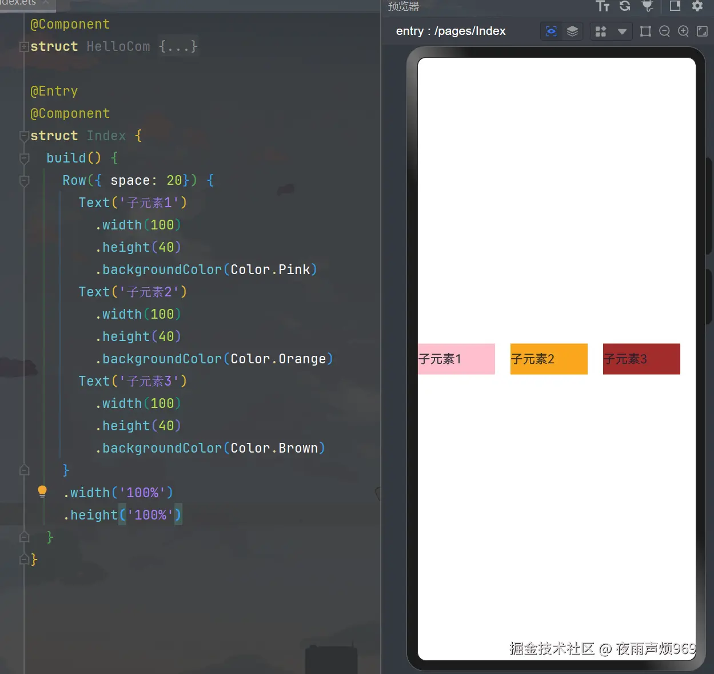Image resolution: width=714 pixels, height=674 pixels.
Task: Collapse the Row block fold
Action: tap(24, 181)
